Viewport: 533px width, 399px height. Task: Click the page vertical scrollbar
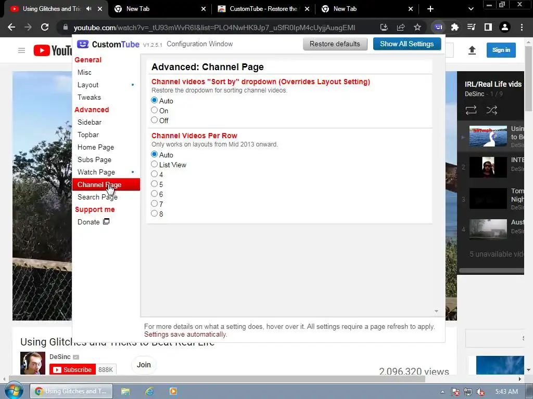[529, 78]
